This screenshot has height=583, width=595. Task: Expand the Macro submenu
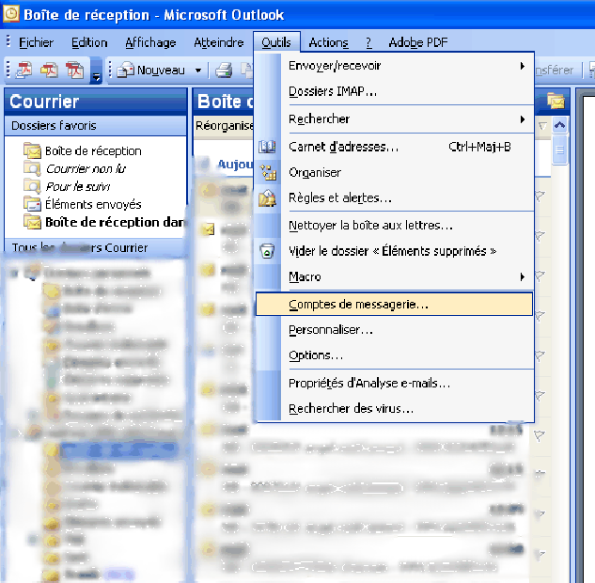pyautogui.click(x=395, y=277)
